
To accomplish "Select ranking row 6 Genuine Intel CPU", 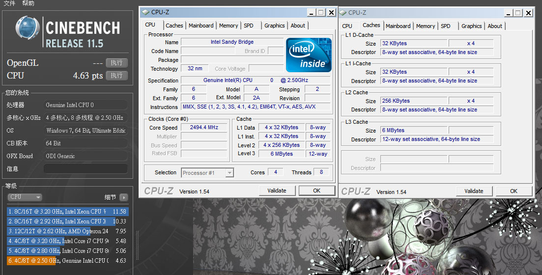I will [x=68, y=260].
